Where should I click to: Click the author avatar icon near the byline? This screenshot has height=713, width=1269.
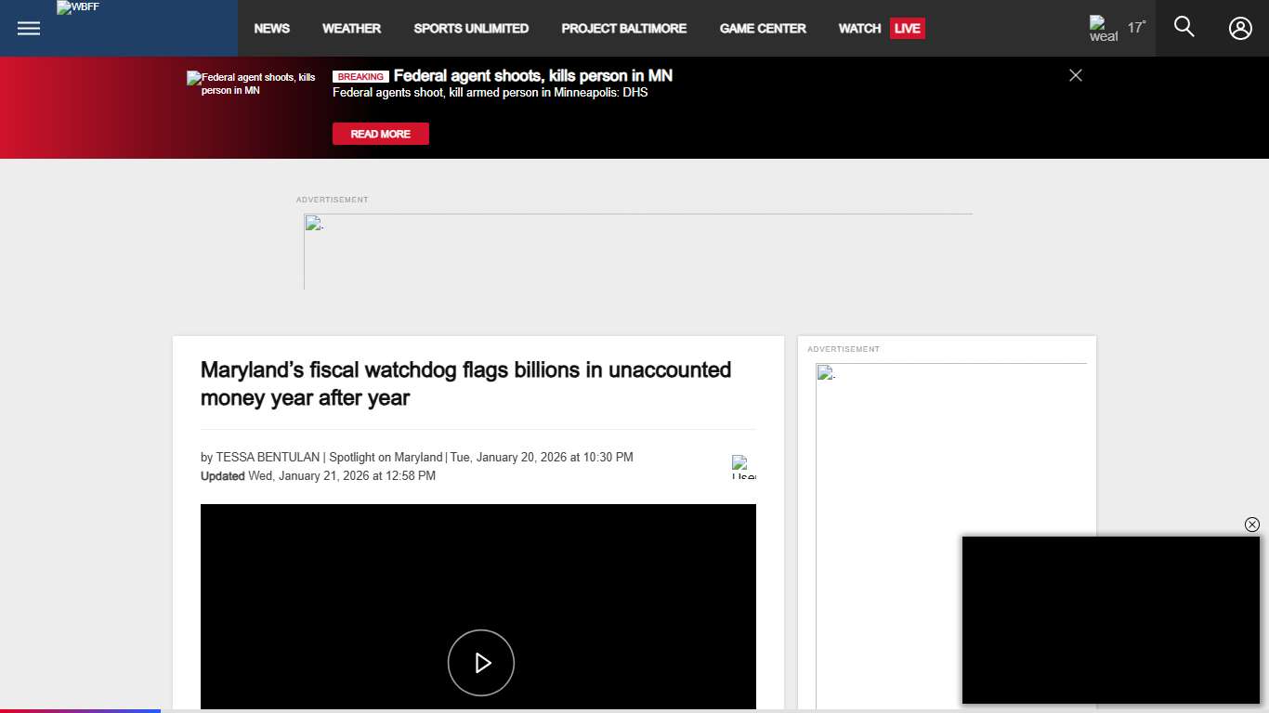point(742,467)
